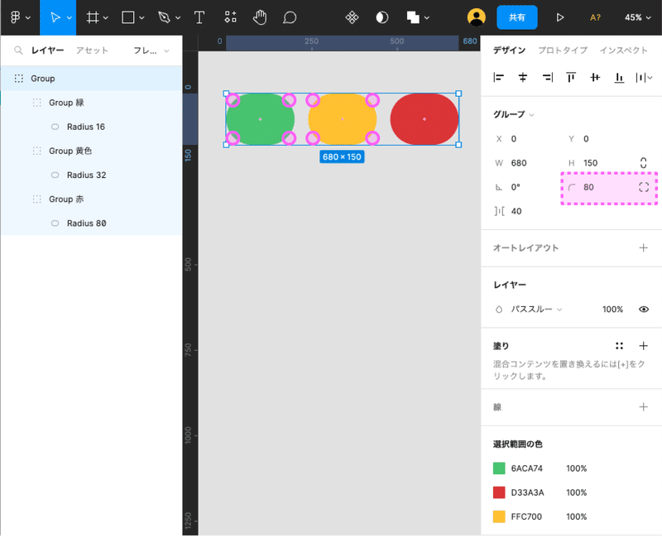Click the layers search icon
Screen dimensions: 662x538
point(18,50)
